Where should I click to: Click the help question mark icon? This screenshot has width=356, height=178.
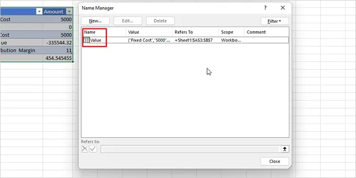pyautogui.click(x=265, y=8)
